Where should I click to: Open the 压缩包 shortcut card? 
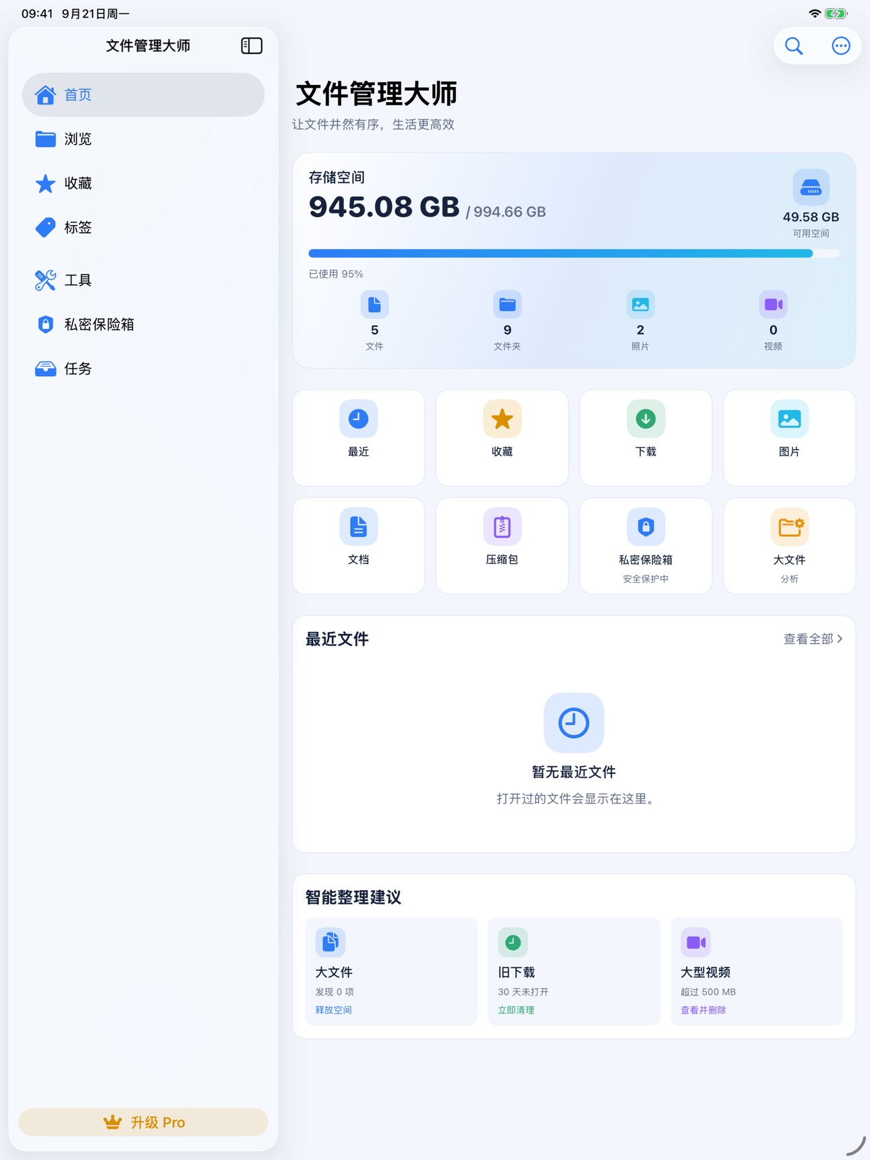tap(502, 546)
